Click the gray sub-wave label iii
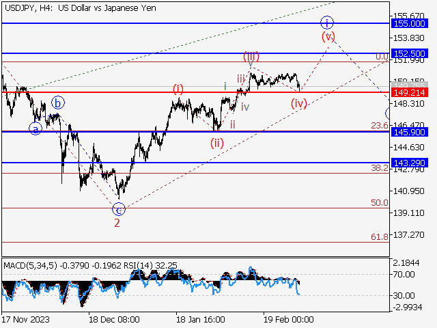Image resolution: width=437 pixels, height=328 pixels. tap(241, 79)
